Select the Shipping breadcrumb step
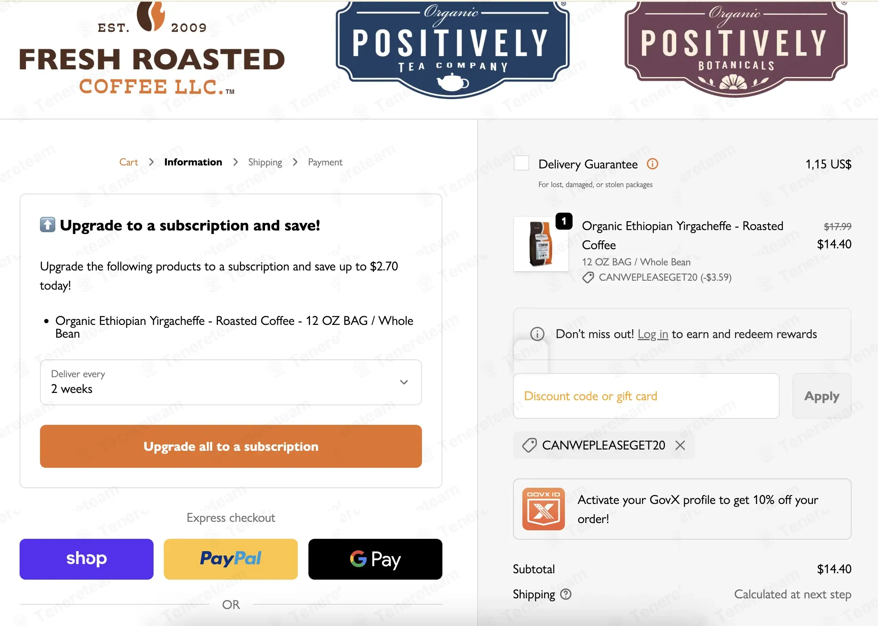Screen dimensions: 878x626 265,162
